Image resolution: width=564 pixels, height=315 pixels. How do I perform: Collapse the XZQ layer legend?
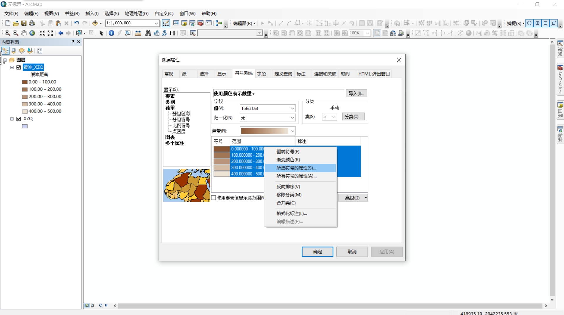12,119
